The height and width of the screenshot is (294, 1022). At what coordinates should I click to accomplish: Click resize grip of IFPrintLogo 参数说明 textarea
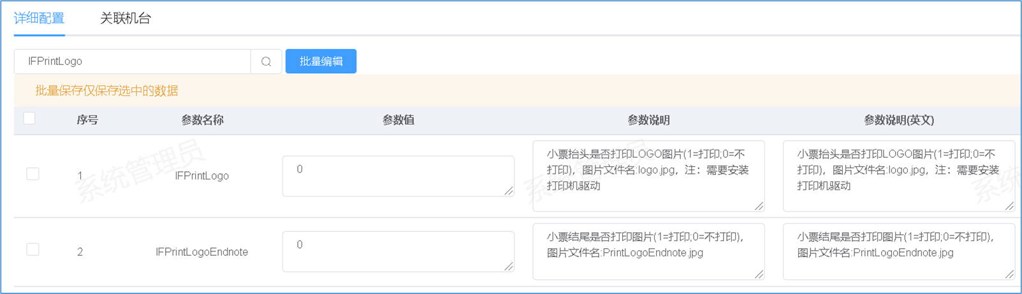(759, 206)
